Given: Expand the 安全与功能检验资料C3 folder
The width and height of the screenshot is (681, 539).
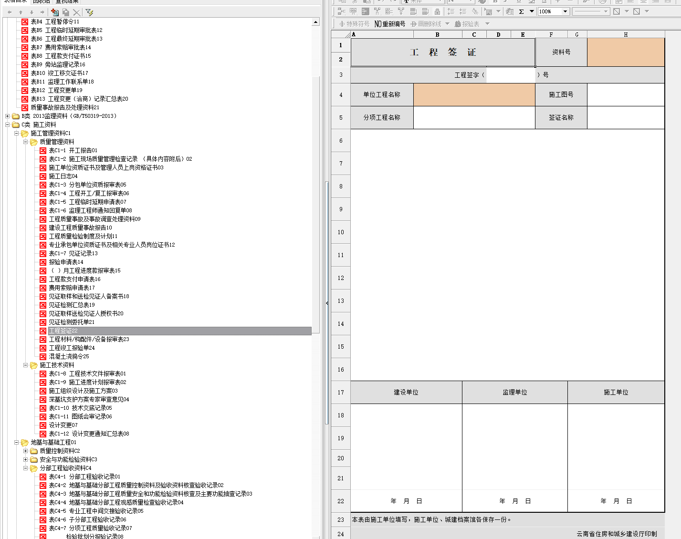Looking at the screenshot, I should 25,459.
